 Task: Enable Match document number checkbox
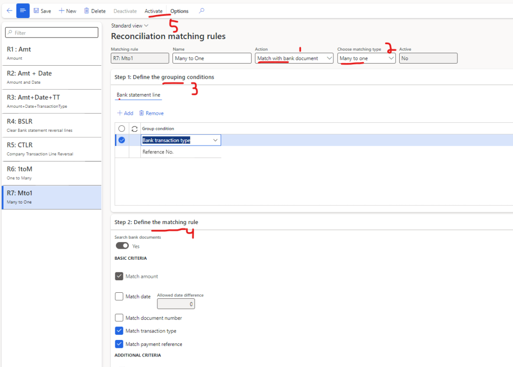pos(119,317)
